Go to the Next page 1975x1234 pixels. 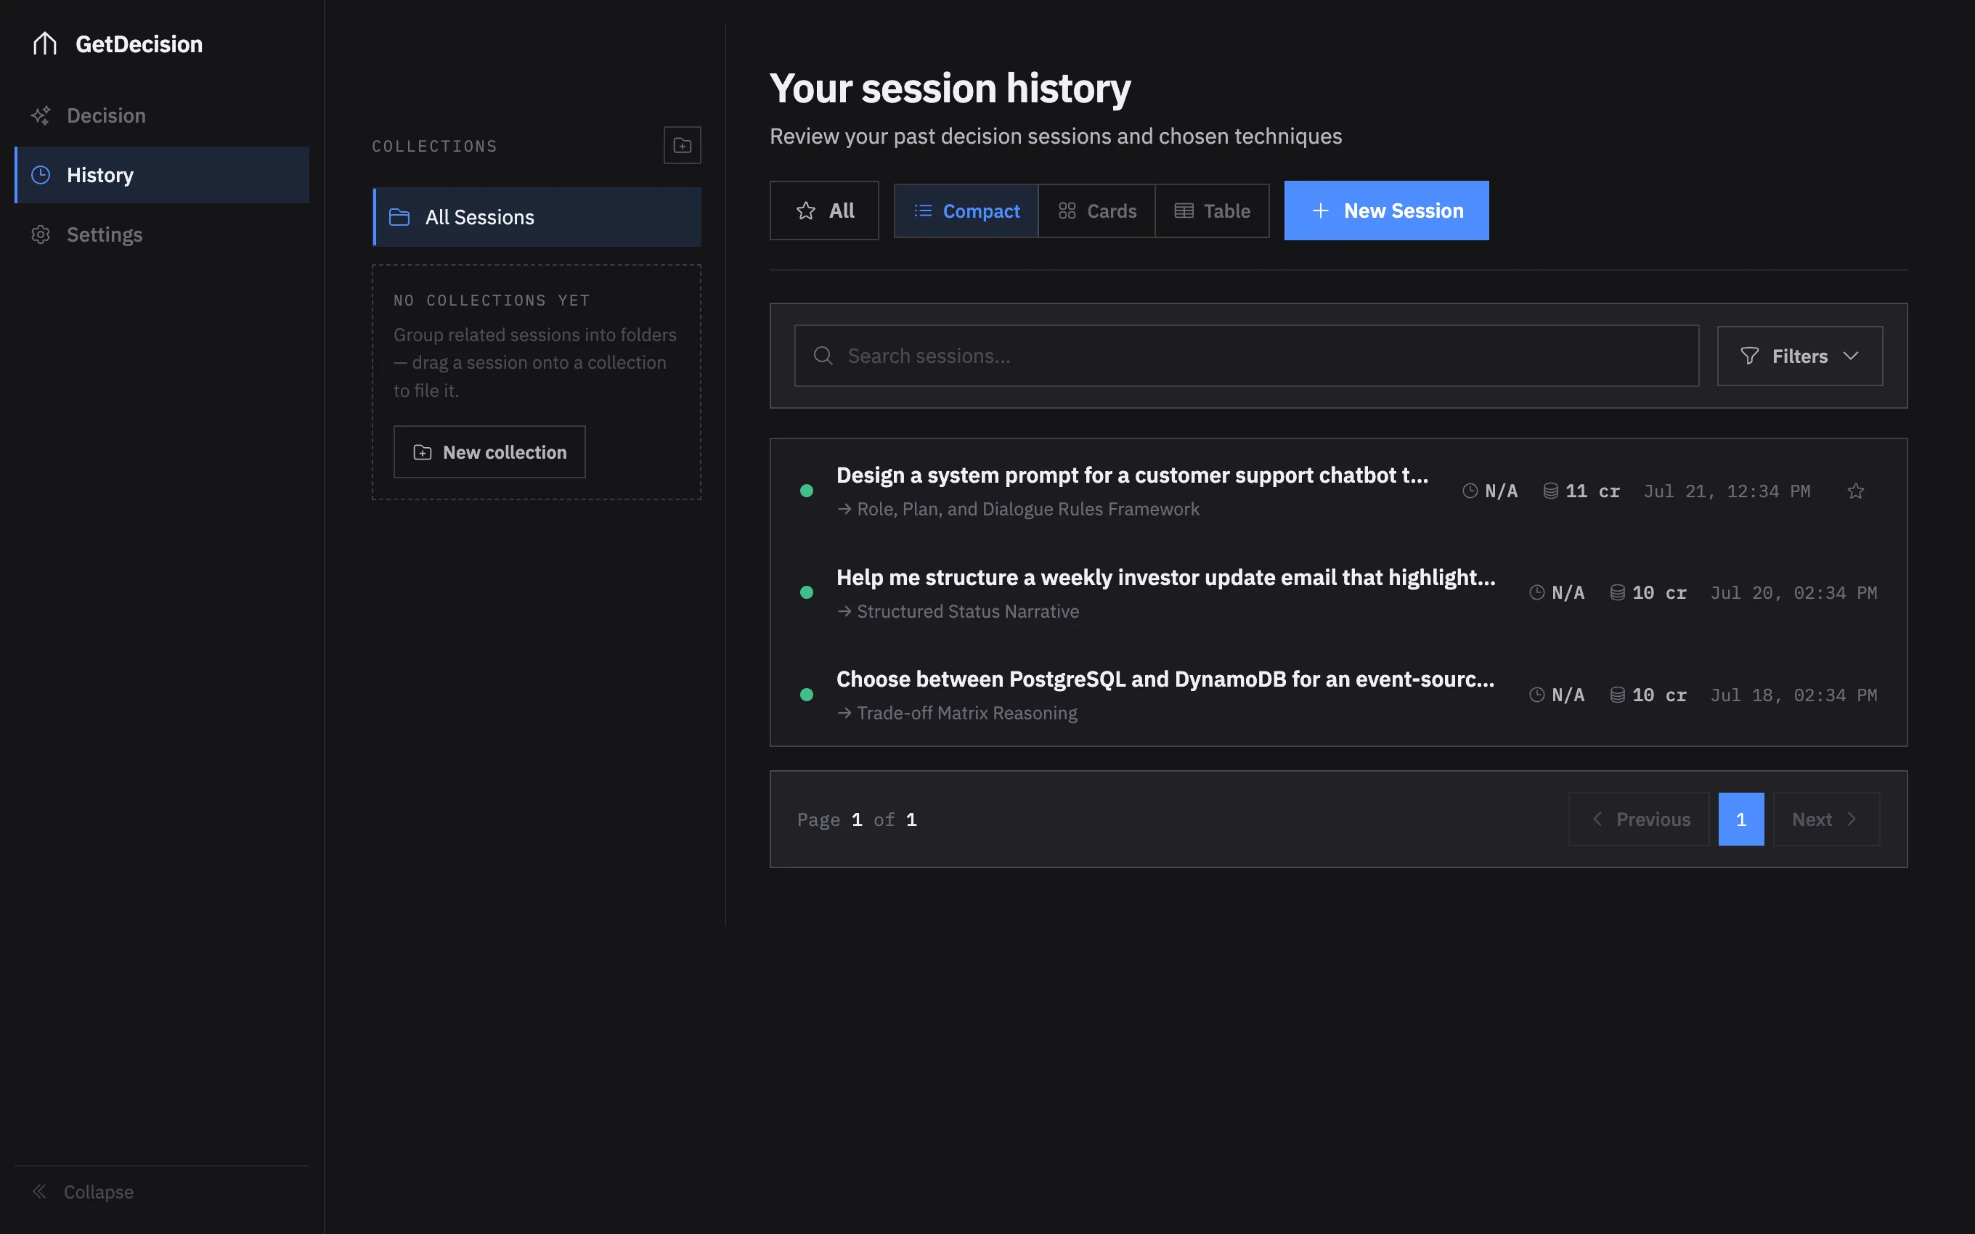pyautogui.click(x=1826, y=819)
